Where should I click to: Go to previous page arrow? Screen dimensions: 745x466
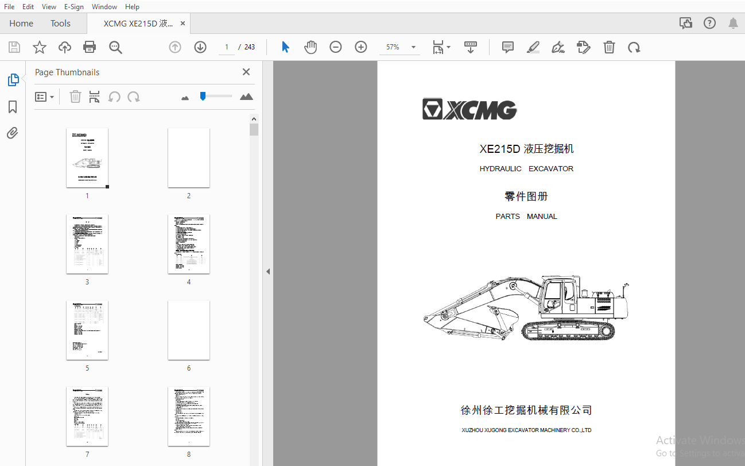pos(175,47)
